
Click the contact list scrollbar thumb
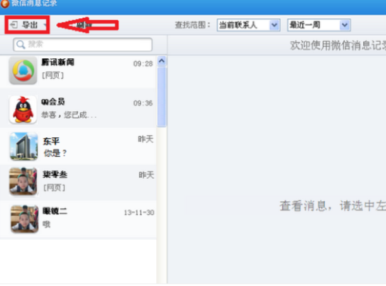click(x=162, y=97)
